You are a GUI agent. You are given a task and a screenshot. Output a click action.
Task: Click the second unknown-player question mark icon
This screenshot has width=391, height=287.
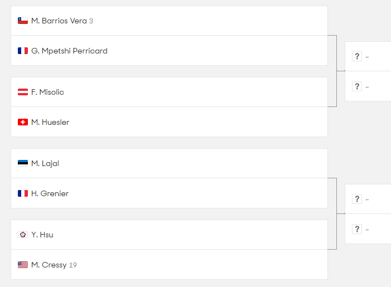click(x=357, y=86)
